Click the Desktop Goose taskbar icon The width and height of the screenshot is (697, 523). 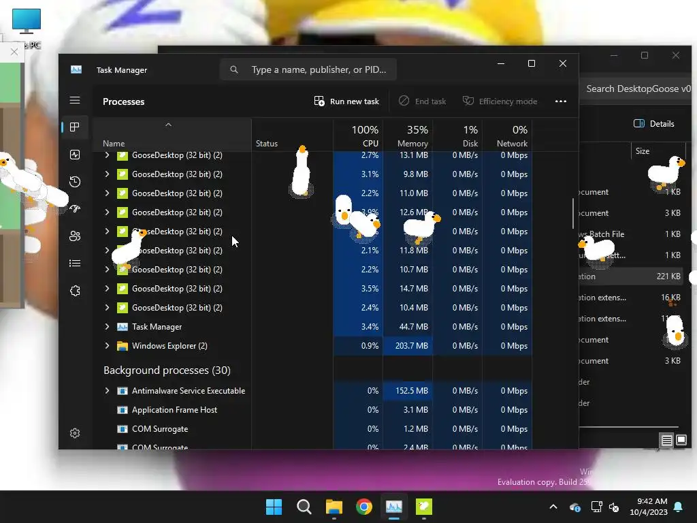424,507
